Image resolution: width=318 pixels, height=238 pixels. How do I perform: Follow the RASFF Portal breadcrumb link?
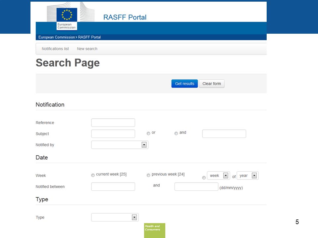coord(89,37)
